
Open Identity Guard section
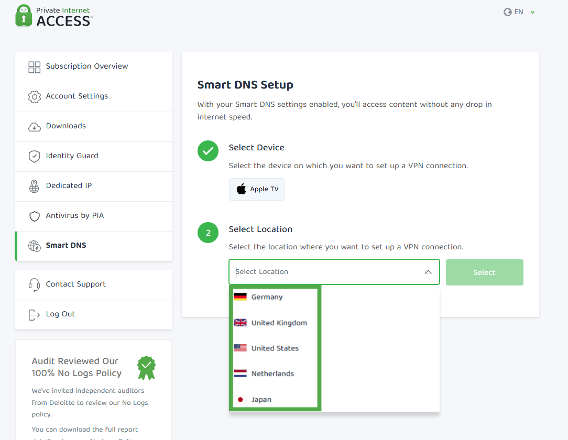[x=94, y=157]
